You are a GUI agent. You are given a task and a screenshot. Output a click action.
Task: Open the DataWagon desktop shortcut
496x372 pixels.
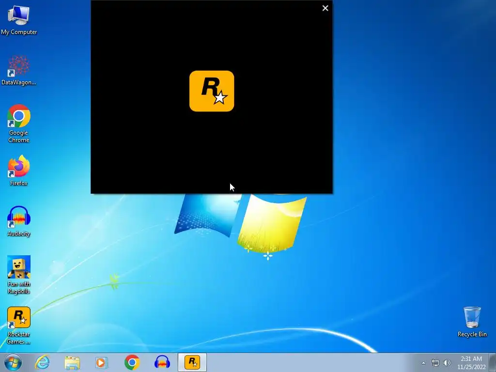[19, 70]
